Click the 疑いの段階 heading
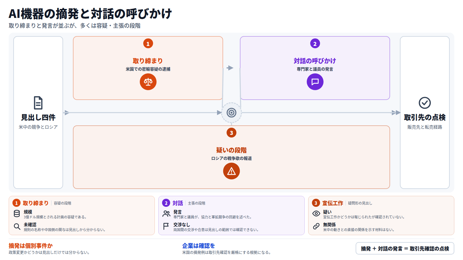 point(231,150)
